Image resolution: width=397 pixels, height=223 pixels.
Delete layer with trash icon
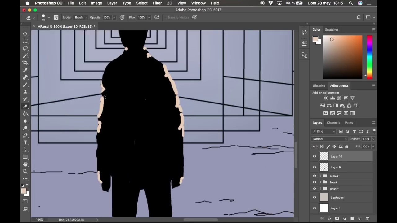[367, 219]
